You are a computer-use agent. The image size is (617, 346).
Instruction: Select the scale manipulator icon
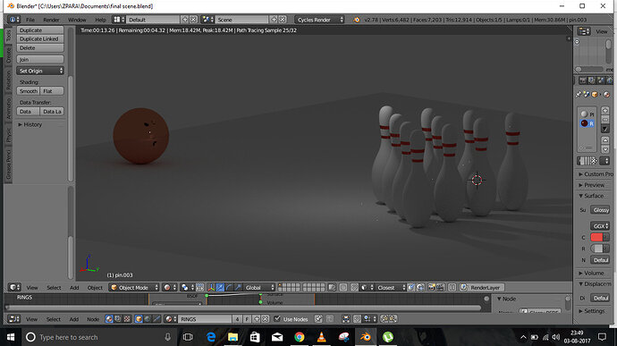[238, 287]
